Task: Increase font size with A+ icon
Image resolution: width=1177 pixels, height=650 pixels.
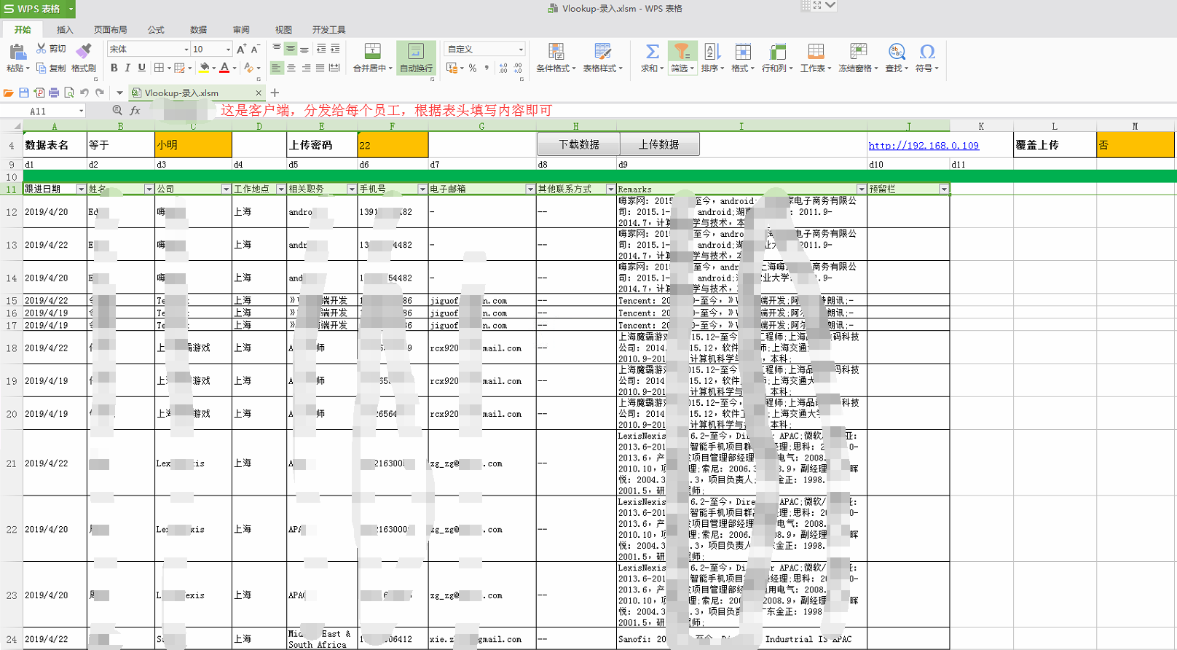Action: point(242,49)
